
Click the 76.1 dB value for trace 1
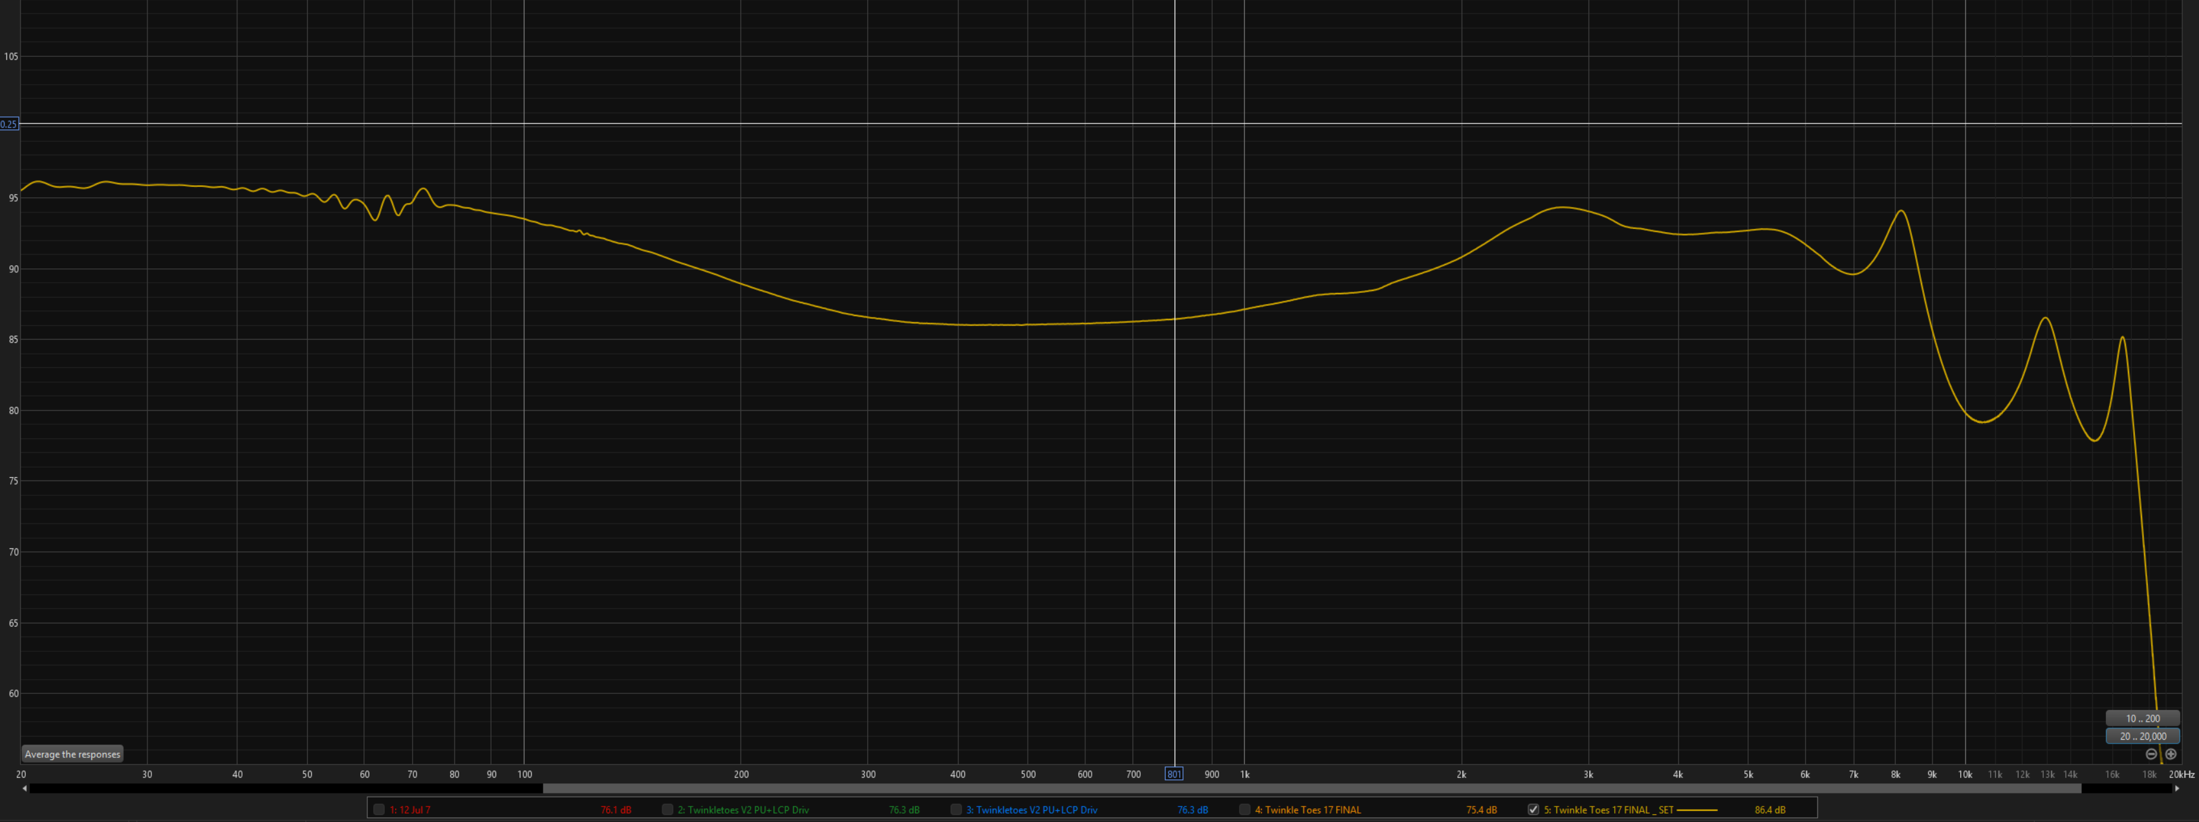tap(616, 810)
